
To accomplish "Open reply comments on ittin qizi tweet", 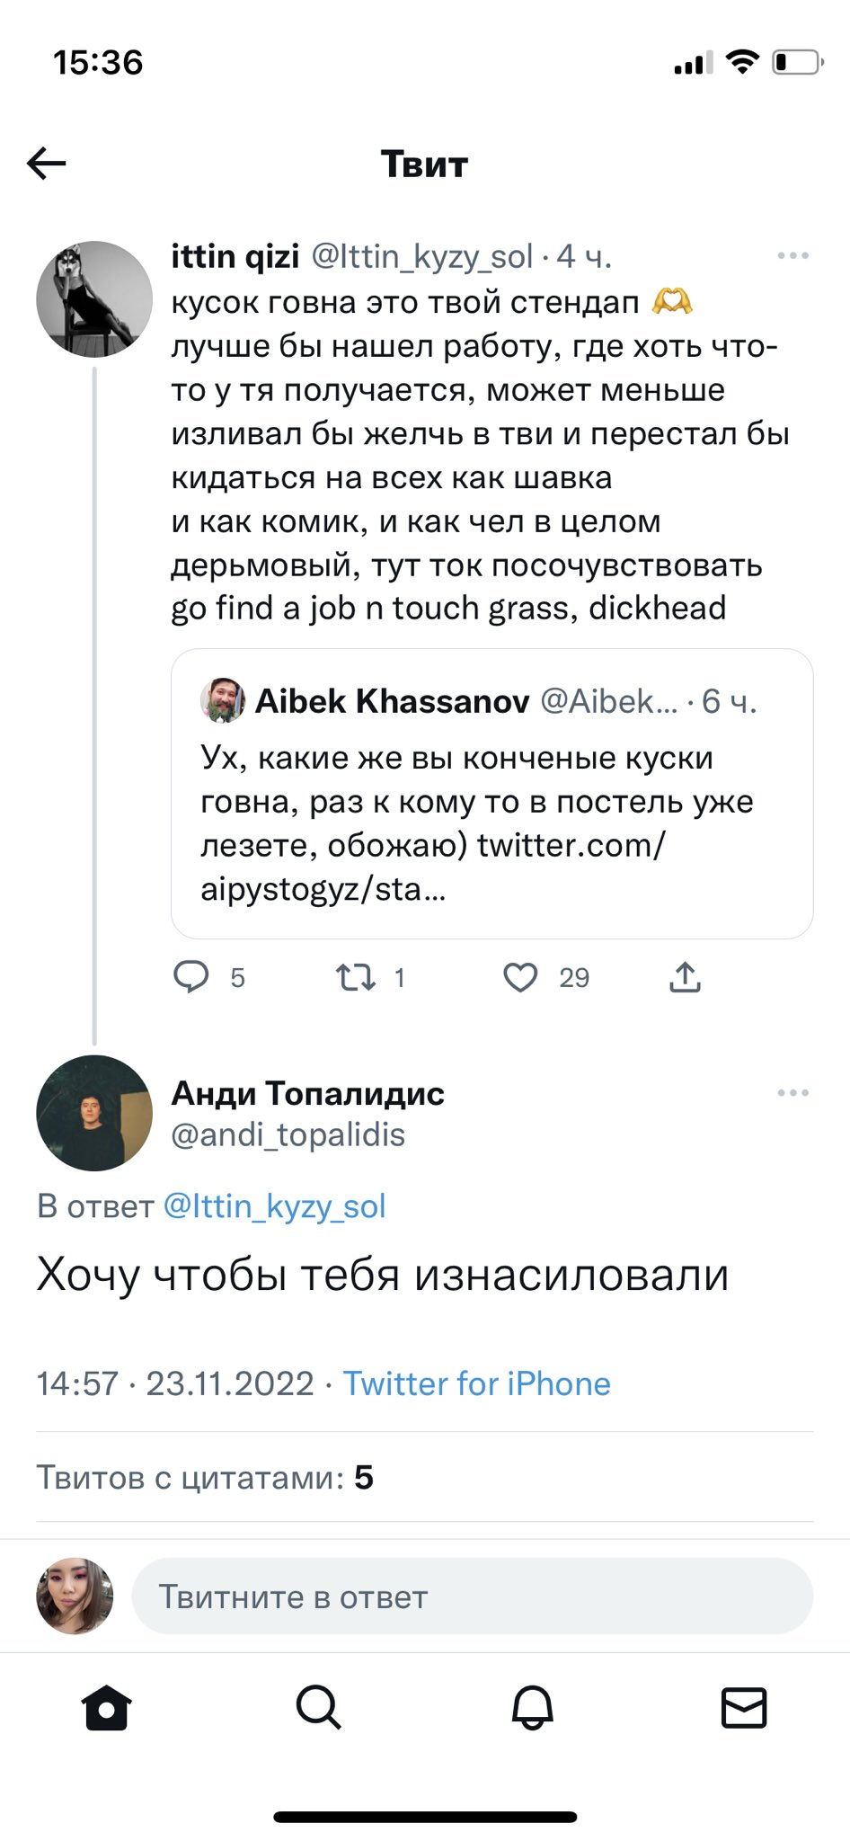I will [191, 976].
